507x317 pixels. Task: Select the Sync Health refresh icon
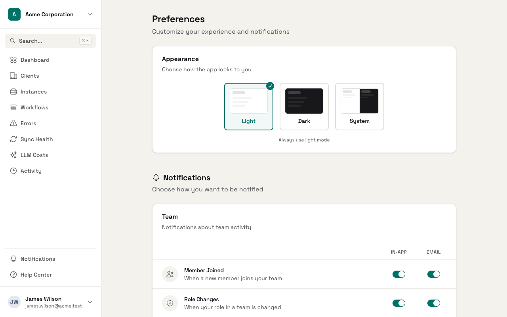pos(13,139)
